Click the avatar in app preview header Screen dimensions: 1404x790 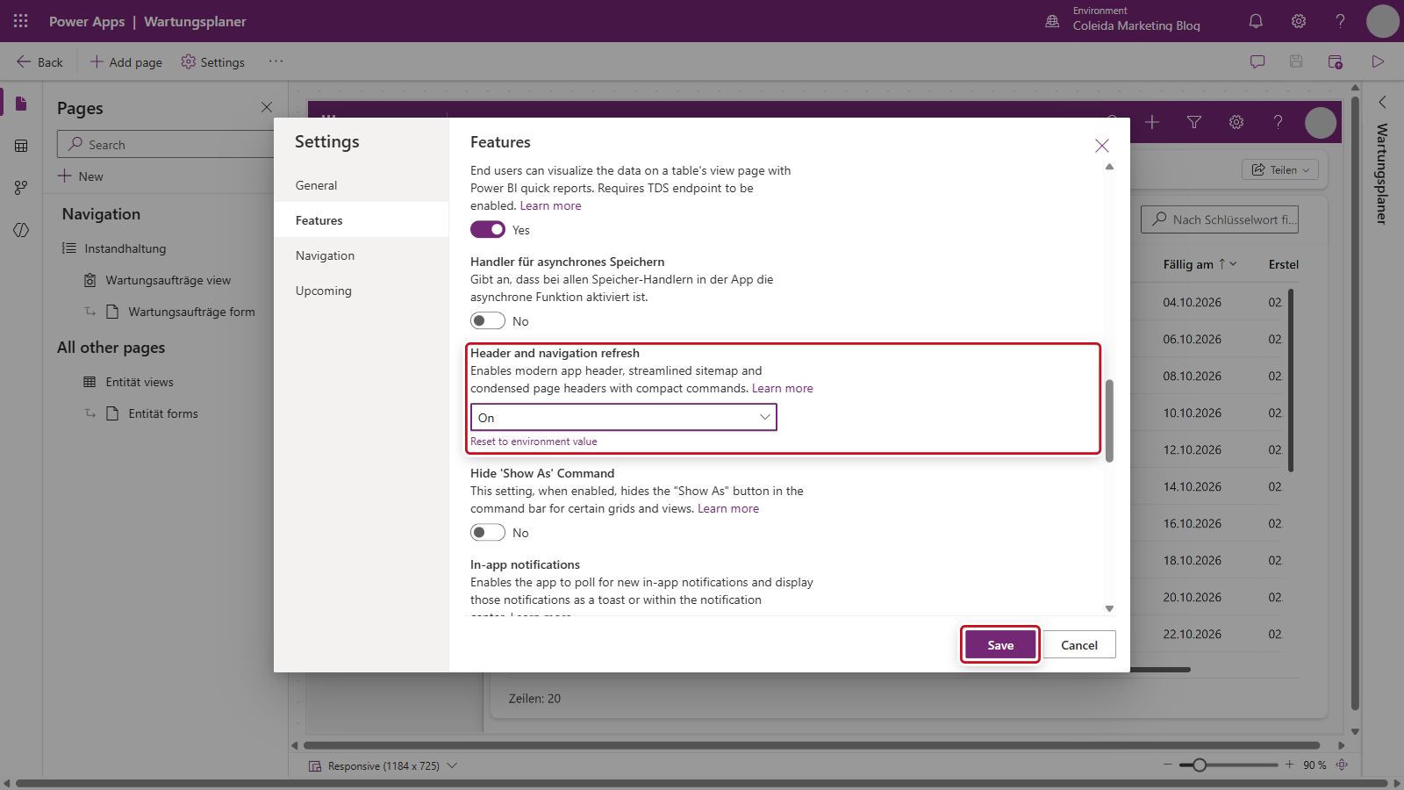point(1321,123)
